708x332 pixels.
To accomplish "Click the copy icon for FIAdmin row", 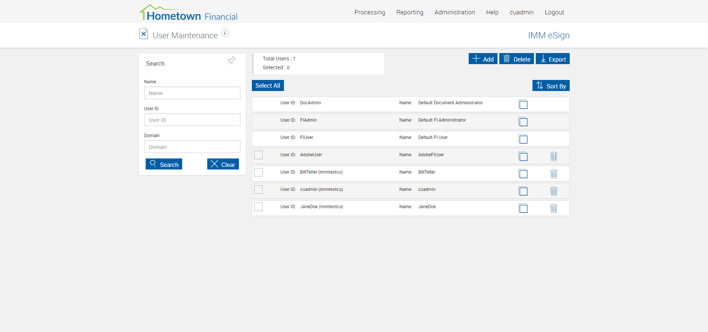I will coord(523,122).
